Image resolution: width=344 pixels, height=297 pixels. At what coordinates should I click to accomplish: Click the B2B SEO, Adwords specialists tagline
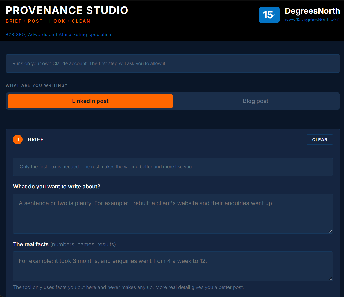59,35
